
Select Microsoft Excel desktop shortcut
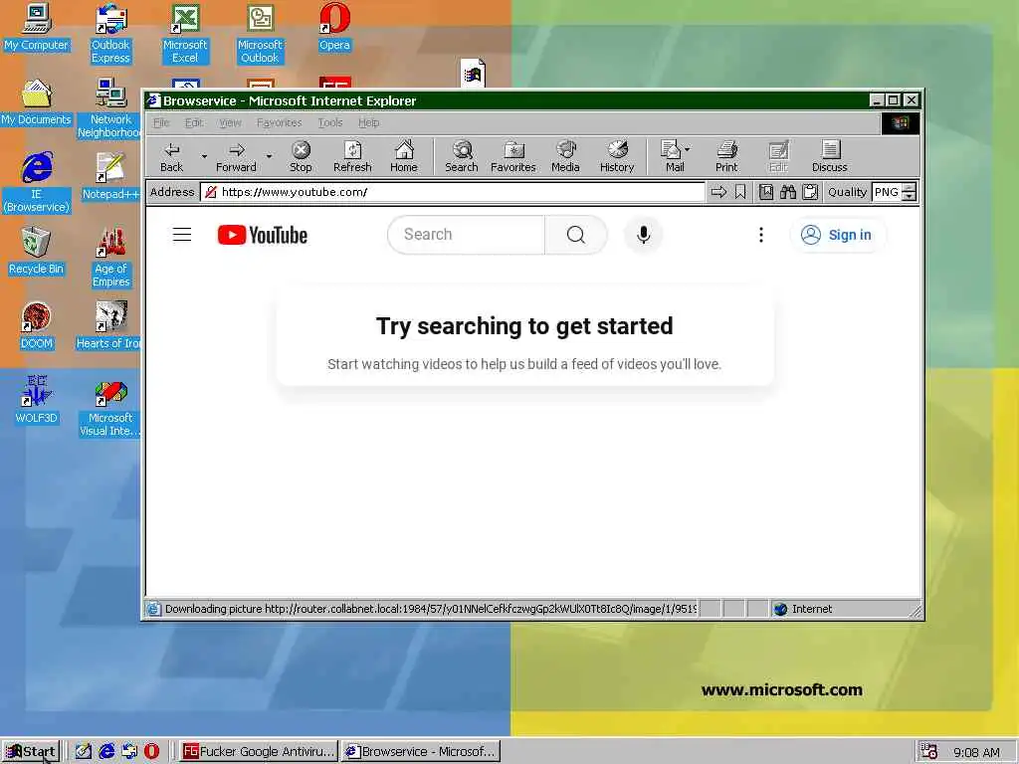click(185, 33)
